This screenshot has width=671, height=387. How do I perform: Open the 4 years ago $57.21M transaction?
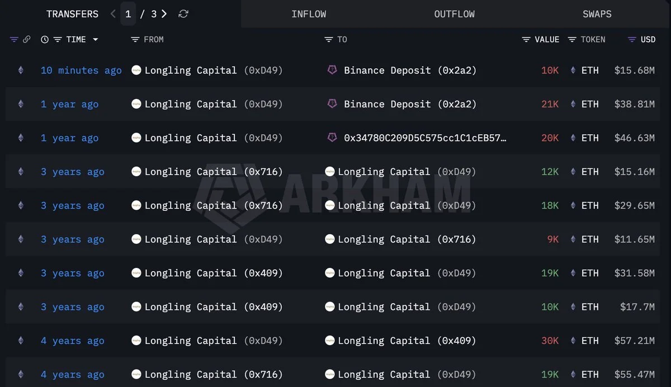tap(72, 341)
